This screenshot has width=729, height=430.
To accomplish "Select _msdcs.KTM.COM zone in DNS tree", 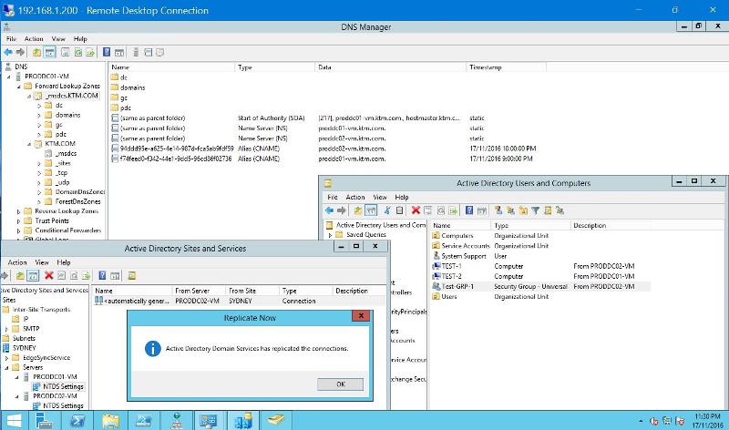I will pyautogui.click(x=72, y=96).
